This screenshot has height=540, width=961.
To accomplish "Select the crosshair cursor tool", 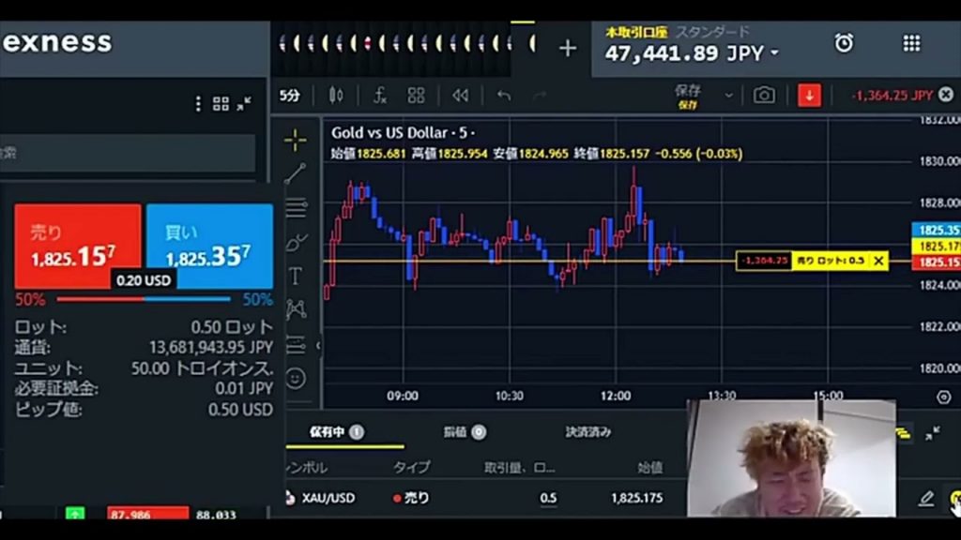I will [x=296, y=141].
